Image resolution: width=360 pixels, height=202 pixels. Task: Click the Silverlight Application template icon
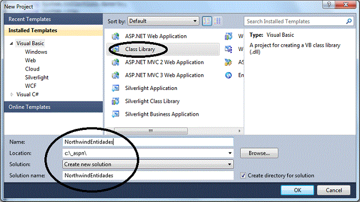116,88
